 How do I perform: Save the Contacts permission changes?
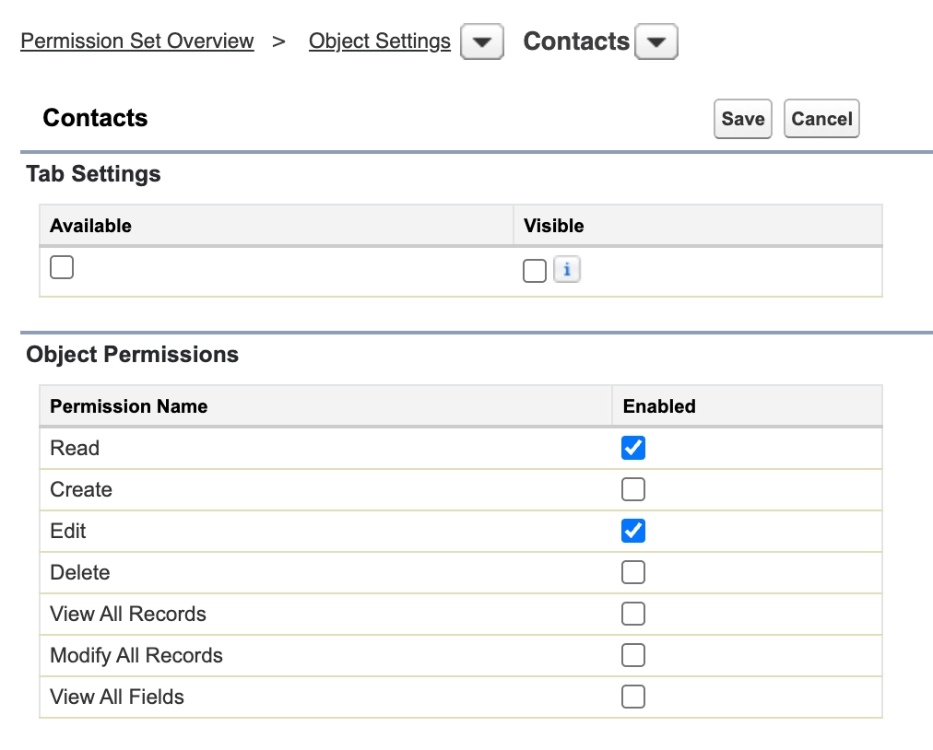click(x=742, y=119)
